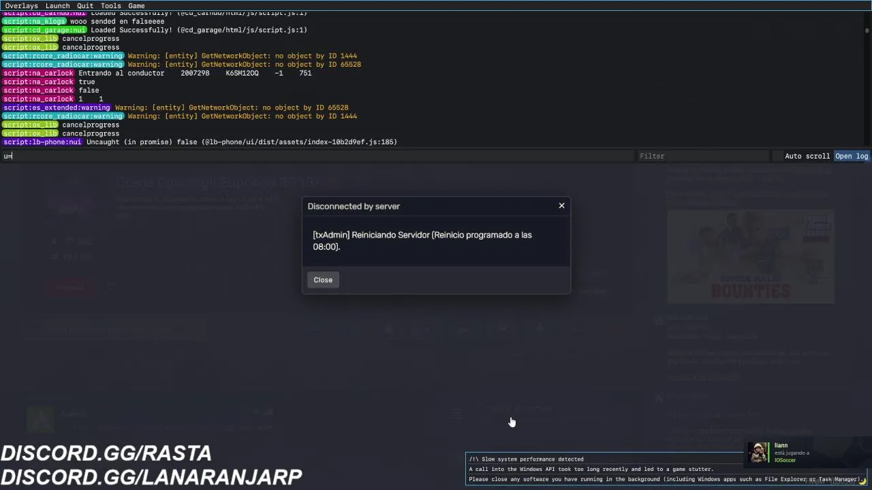872x490 pixels.
Task: Open the Tools menu
Action: pos(111,5)
